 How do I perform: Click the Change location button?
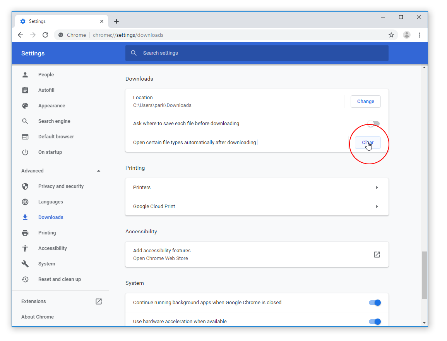[365, 102]
